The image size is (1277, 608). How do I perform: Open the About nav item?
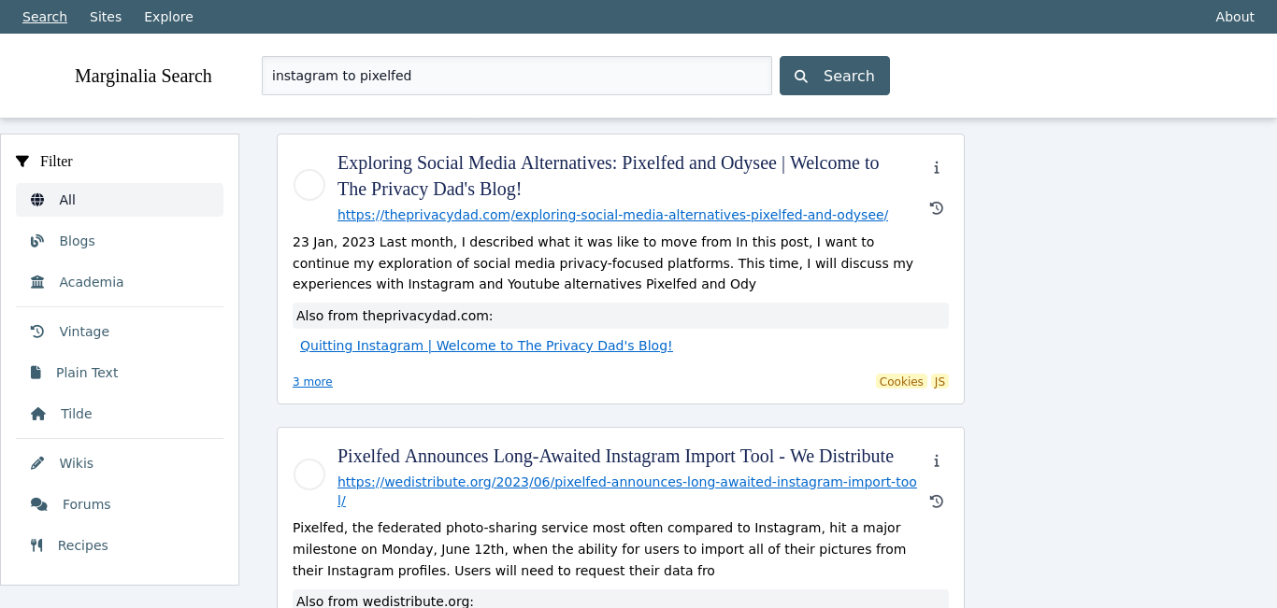pos(1235,17)
